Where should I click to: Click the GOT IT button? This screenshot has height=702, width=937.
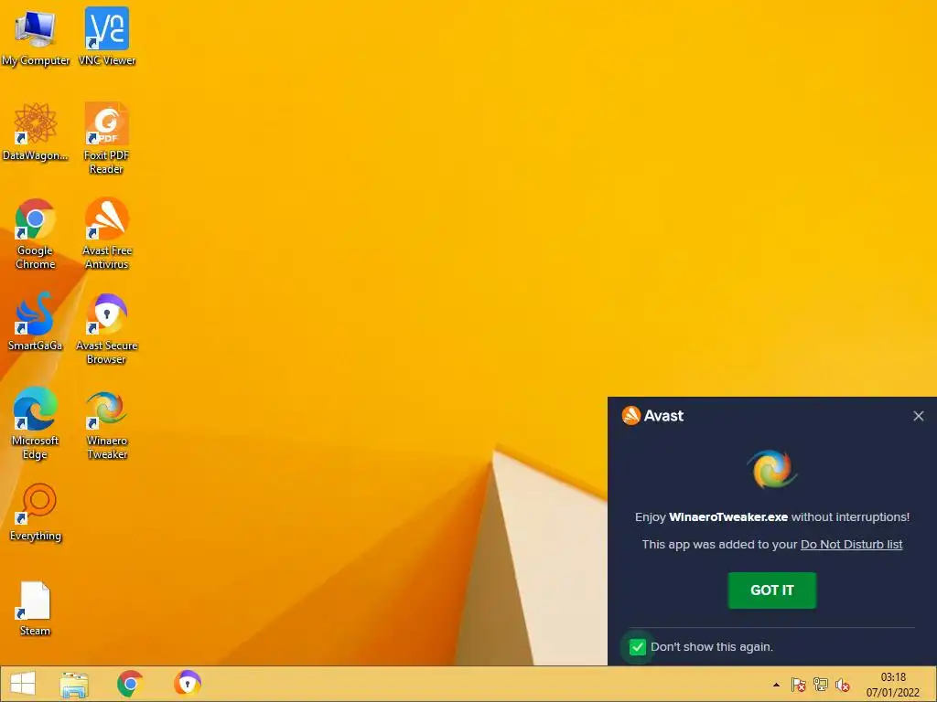tap(772, 590)
